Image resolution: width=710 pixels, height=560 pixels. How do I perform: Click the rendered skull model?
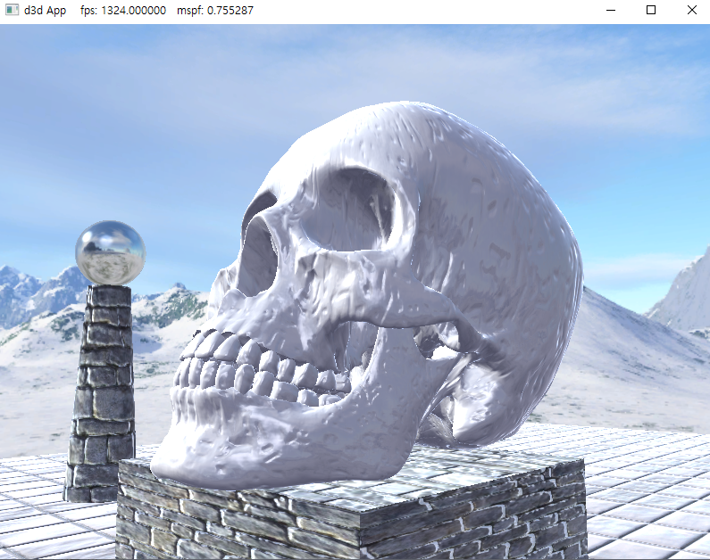[367, 293]
